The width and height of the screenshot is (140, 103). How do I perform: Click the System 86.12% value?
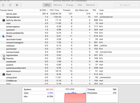[x=50, y=89]
